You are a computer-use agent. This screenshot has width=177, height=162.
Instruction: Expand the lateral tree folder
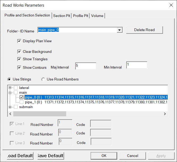point(10,88)
